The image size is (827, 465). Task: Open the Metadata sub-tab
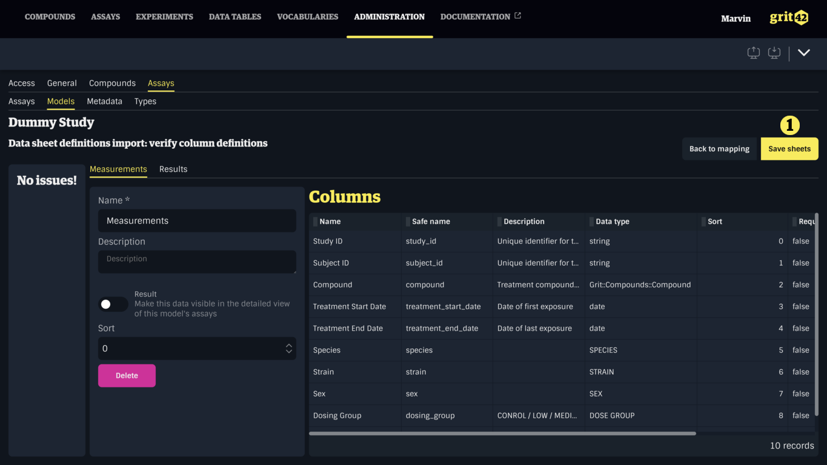click(x=104, y=101)
